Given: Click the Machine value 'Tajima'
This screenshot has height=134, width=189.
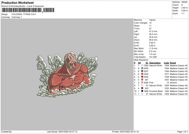Looking at the screenshot, I should pos(152,20).
